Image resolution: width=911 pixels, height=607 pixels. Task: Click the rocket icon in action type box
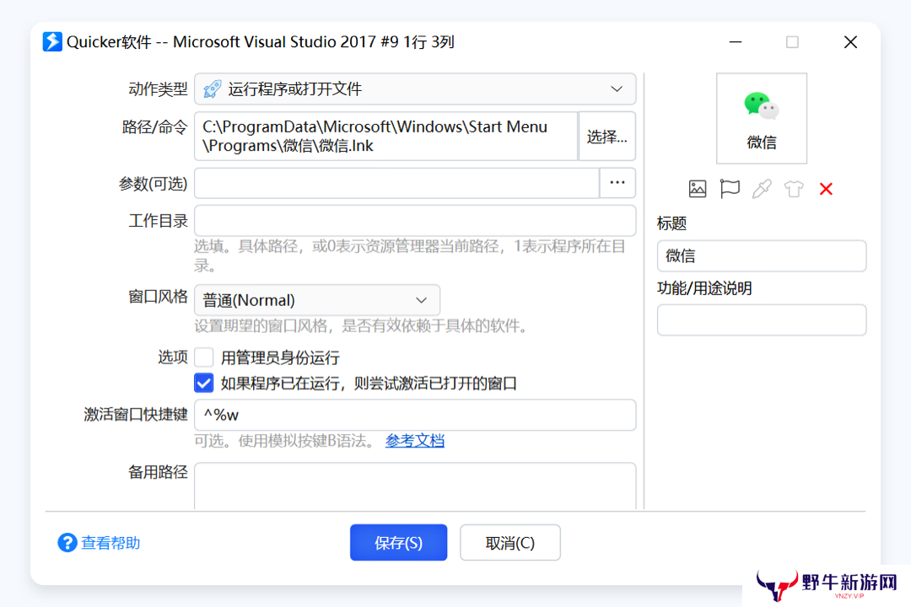[212, 89]
